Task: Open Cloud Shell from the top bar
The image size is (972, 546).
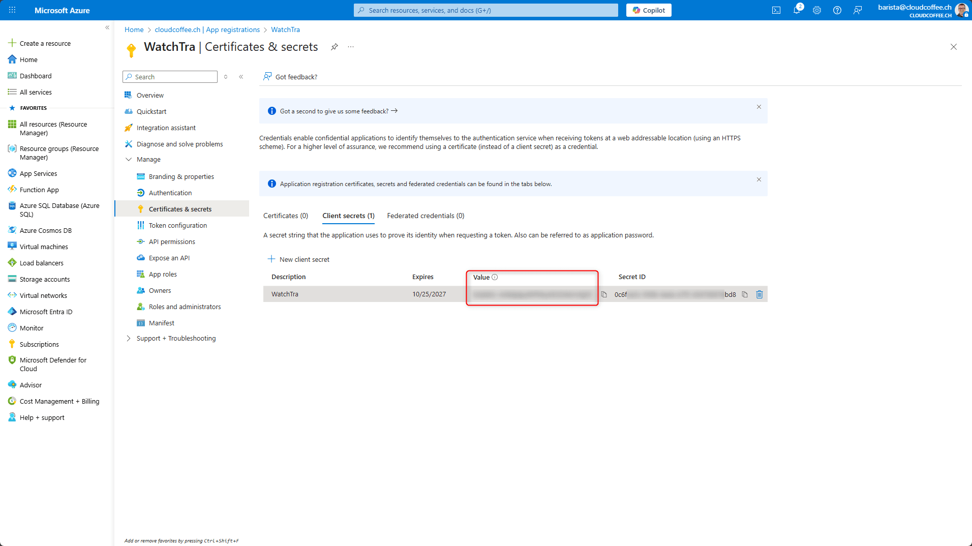Action: click(776, 10)
